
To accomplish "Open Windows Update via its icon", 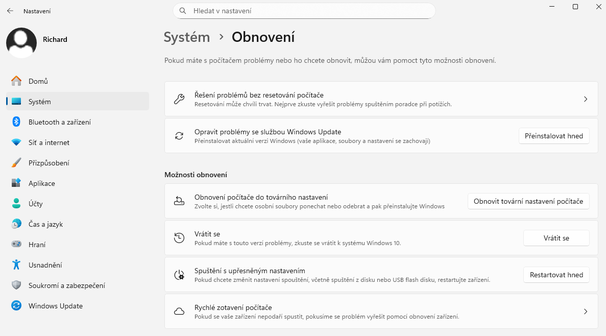I will coord(15,306).
